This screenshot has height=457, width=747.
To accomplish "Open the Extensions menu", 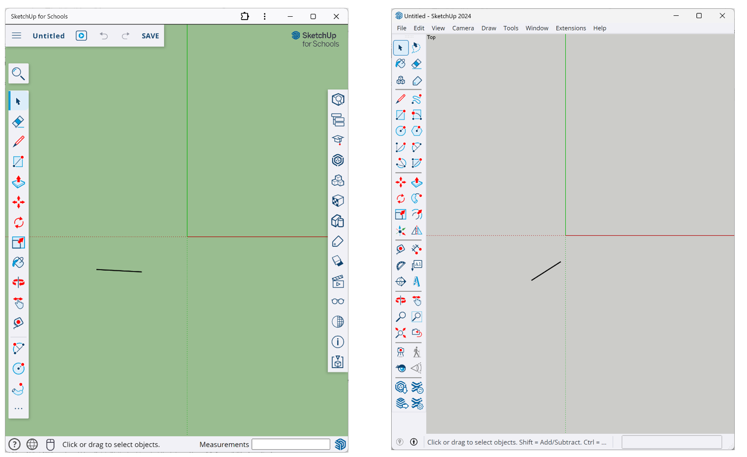I will 570,28.
